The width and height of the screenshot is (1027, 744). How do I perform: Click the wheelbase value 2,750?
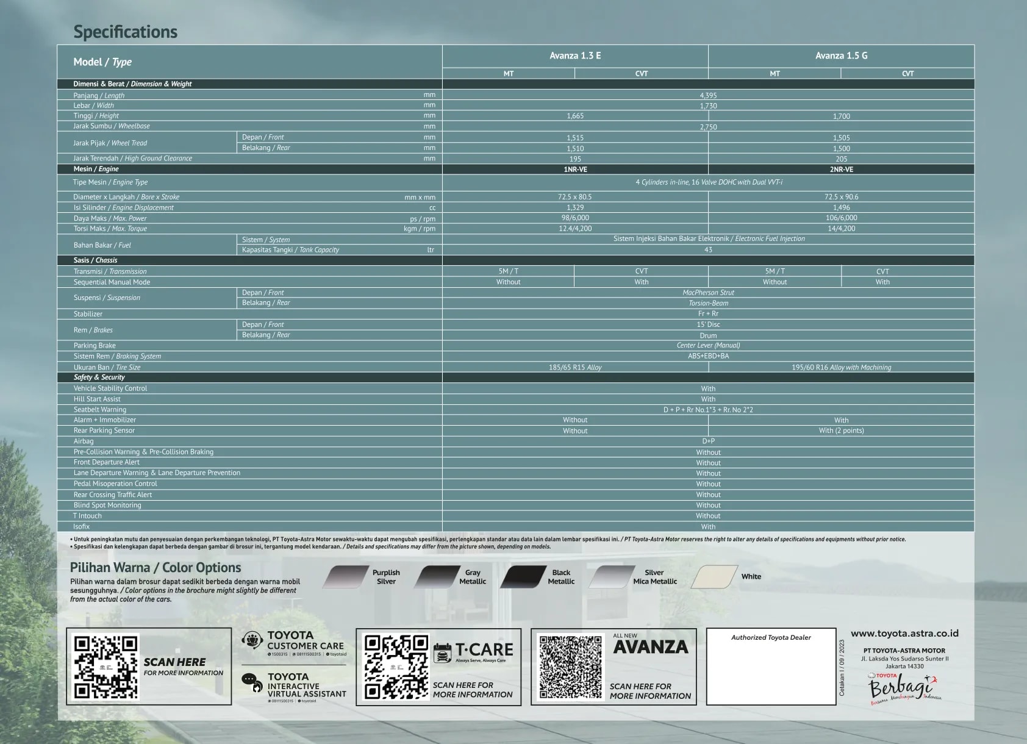click(x=708, y=127)
